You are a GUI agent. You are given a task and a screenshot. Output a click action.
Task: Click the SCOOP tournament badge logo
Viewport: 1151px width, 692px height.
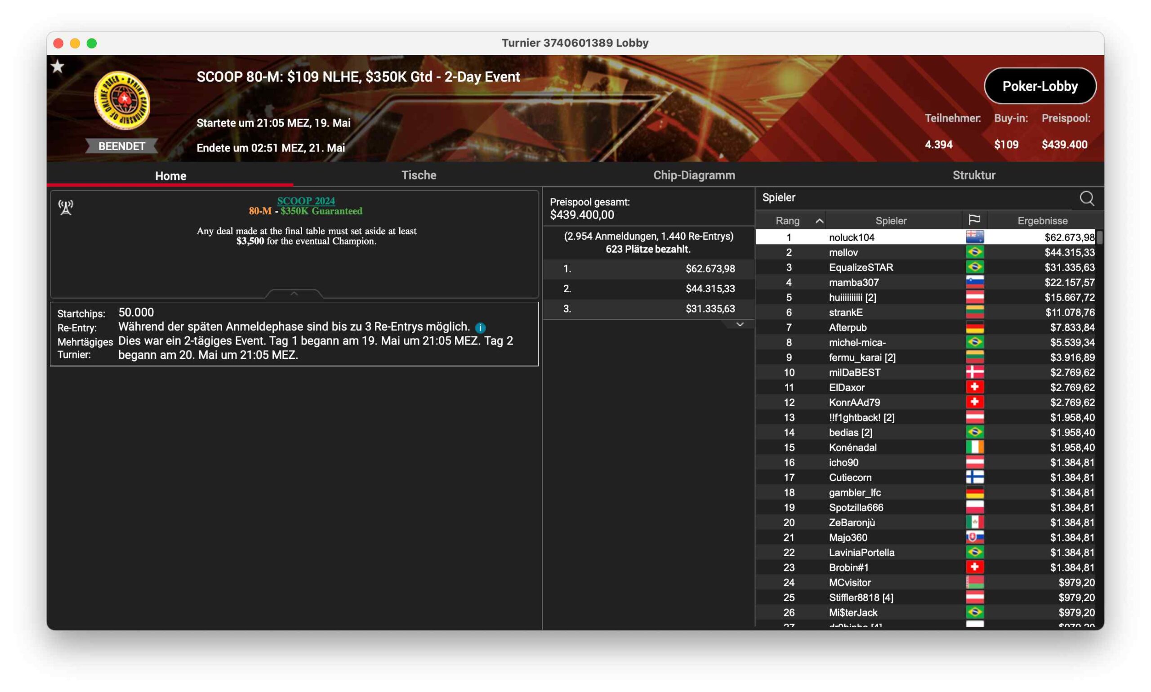[x=122, y=100]
